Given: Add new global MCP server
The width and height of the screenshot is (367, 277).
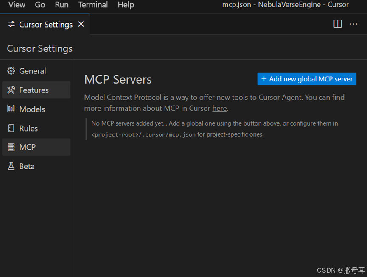Looking at the screenshot, I should (x=307, y=79).
